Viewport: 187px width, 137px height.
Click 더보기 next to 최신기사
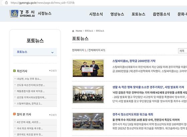53,70
